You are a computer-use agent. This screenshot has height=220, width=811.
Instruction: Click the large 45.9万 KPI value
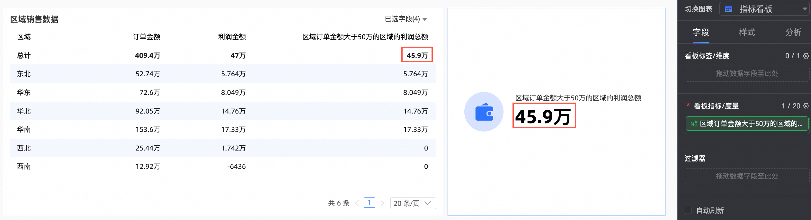[x=543, y=116]
